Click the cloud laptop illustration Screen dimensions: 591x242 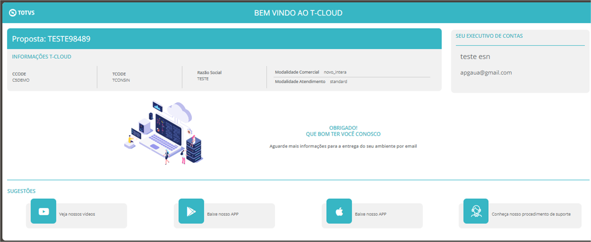pyautogui.click(x=163, y=133)
